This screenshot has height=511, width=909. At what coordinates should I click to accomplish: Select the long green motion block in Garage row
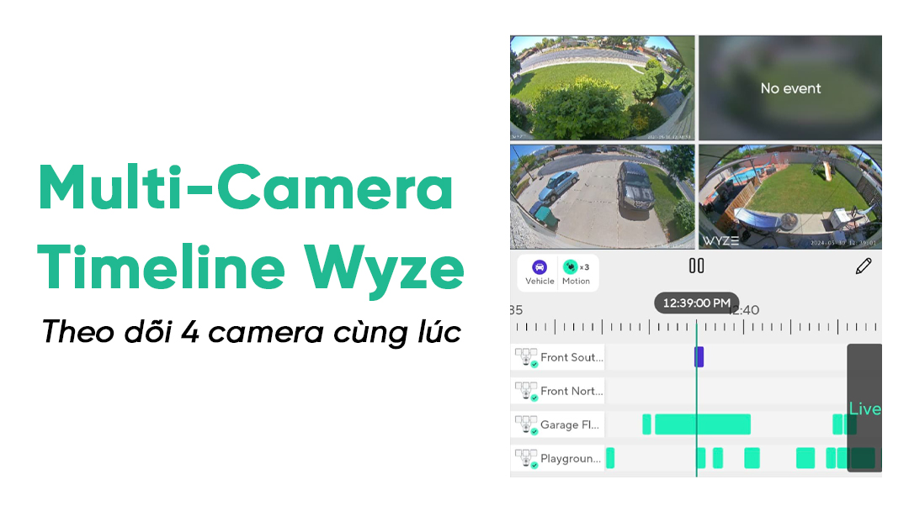703,424
